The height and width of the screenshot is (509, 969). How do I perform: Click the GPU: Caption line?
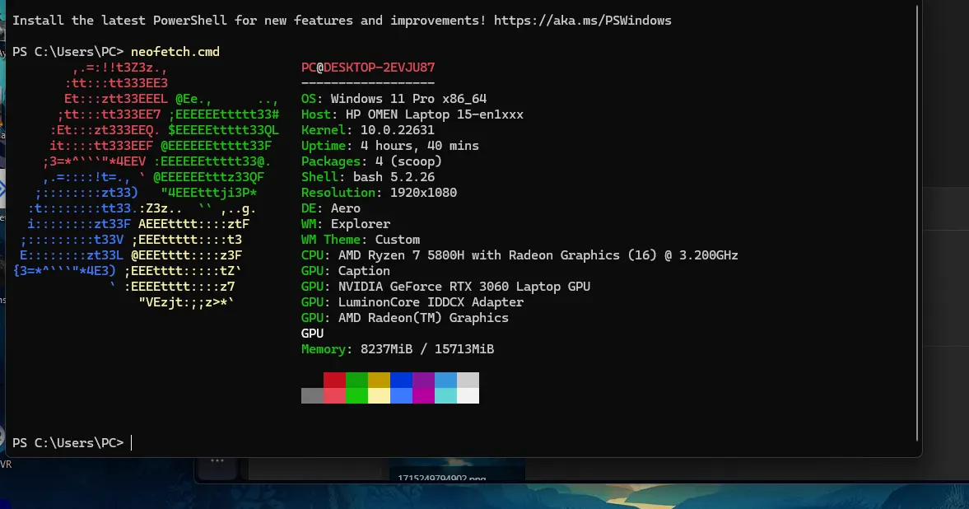pos(346,271)
